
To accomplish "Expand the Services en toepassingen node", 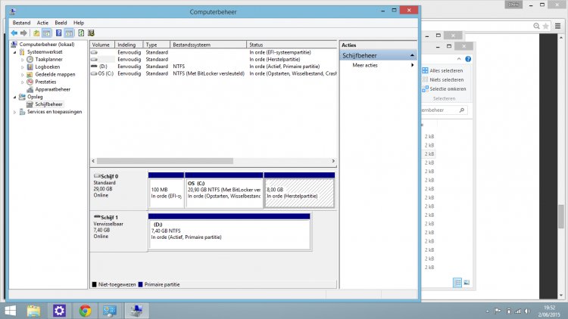I will [x=14, y=112].
